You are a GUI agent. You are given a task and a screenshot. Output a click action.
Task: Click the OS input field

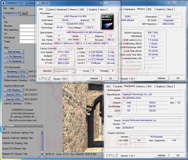27,34
